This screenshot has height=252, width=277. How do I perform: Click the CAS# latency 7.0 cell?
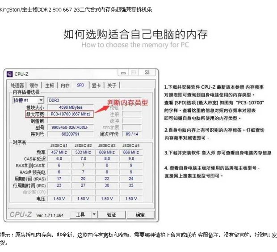point(83,159)
